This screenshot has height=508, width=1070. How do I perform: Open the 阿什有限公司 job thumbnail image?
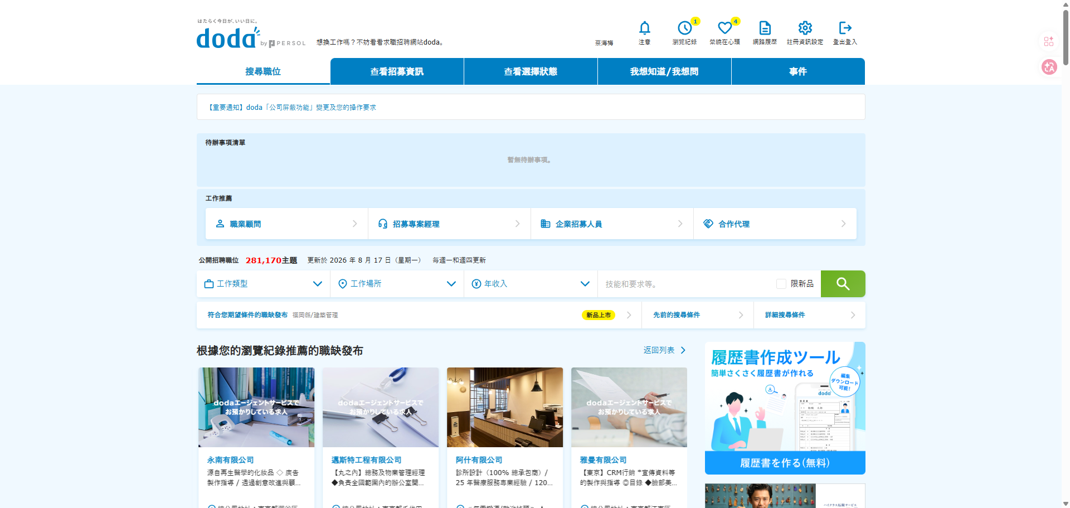[x=505, y=407]
